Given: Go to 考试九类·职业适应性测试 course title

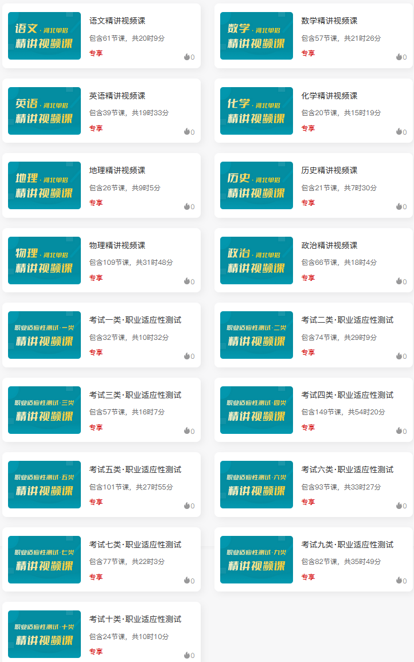Looking at the screenshot, I should coord(347,545).
